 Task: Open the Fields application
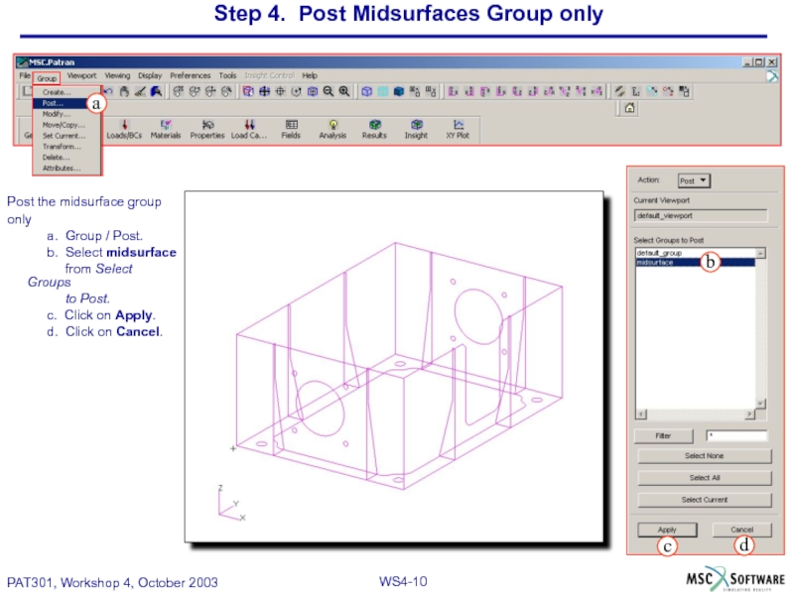[x=291, y=130]
